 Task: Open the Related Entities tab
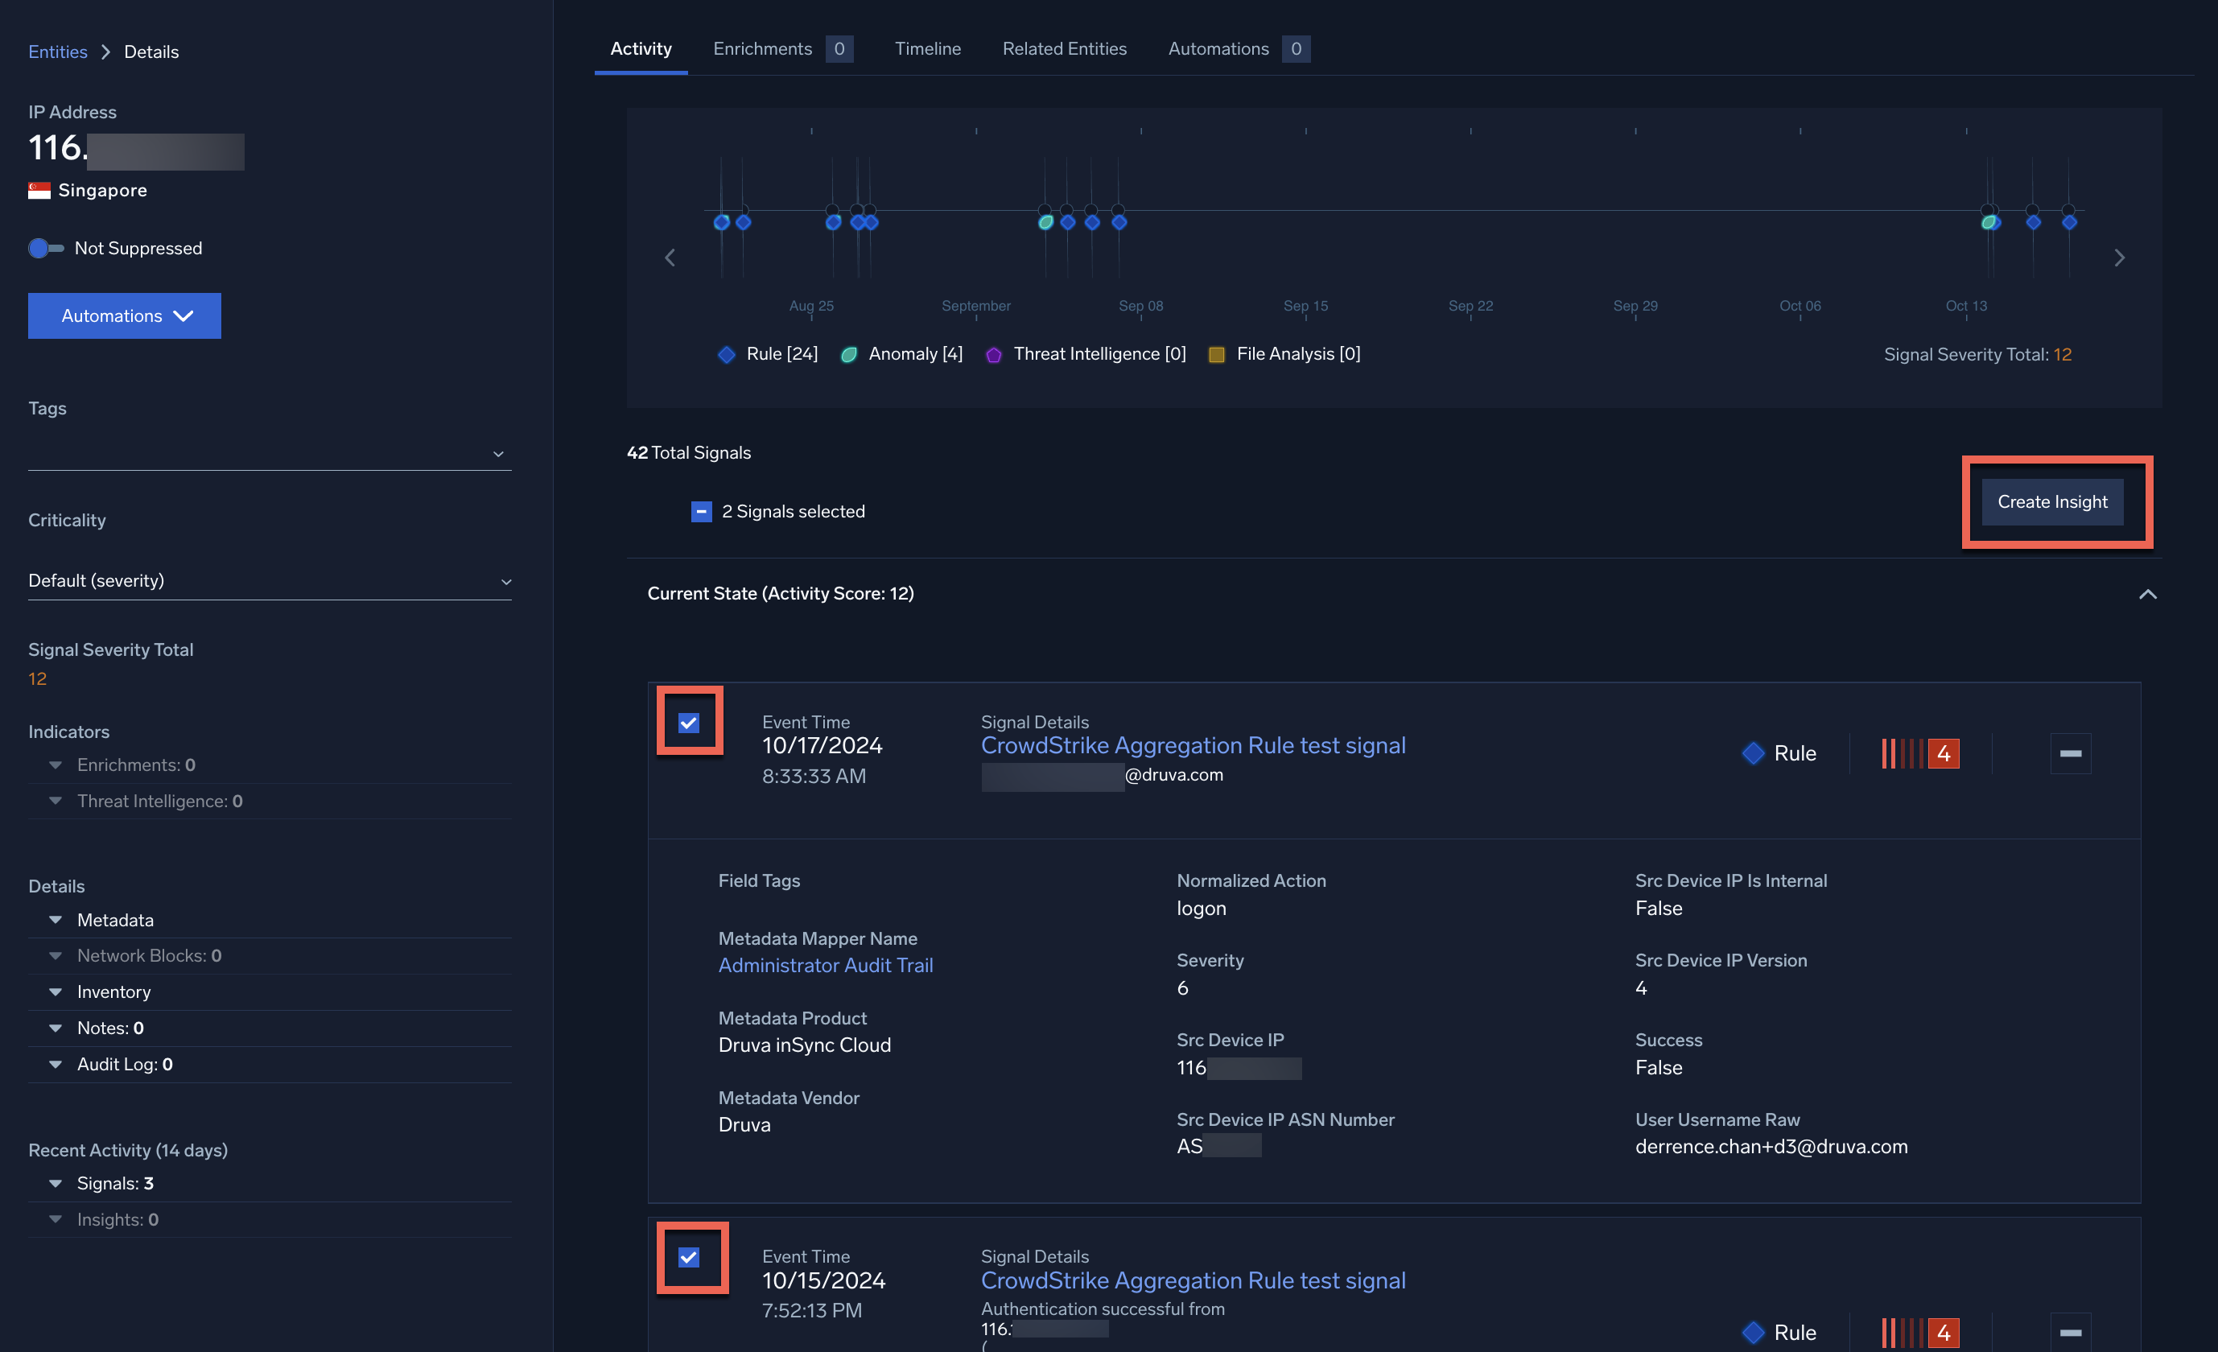tap(1064, 48)
